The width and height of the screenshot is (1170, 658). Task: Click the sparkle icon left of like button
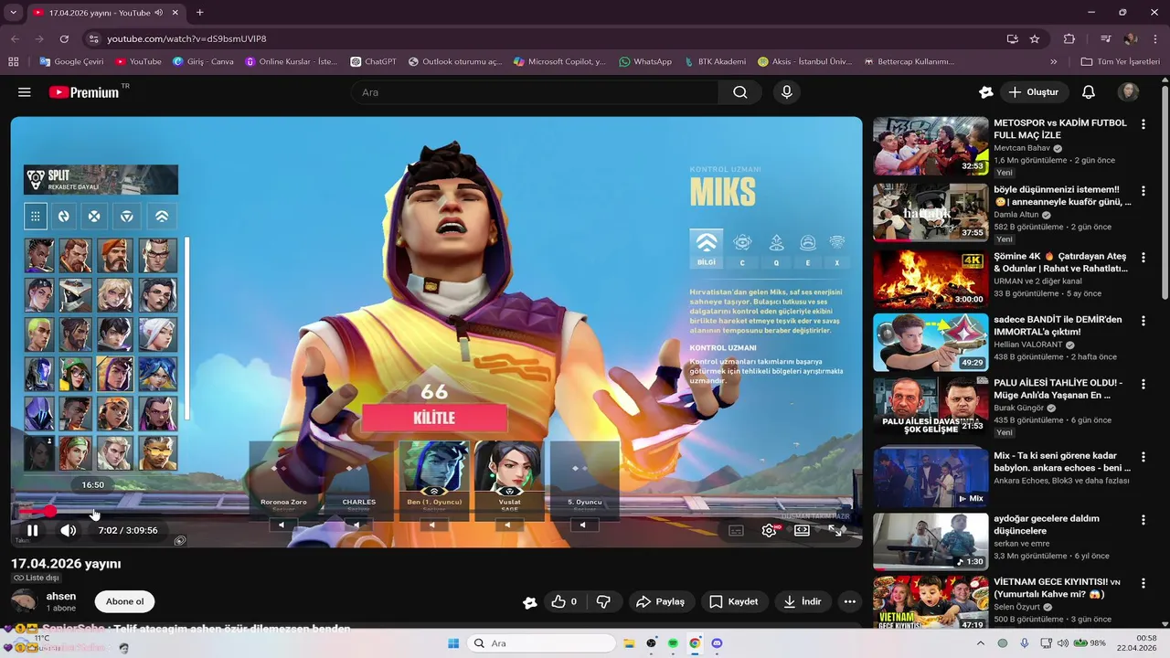click(530, 602)
